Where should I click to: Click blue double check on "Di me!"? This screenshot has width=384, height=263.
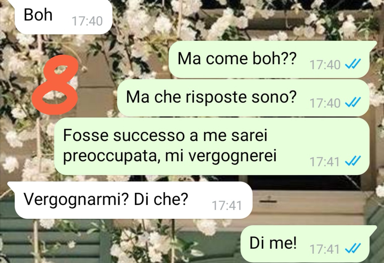pyautogui.click(x=353, y=249)
